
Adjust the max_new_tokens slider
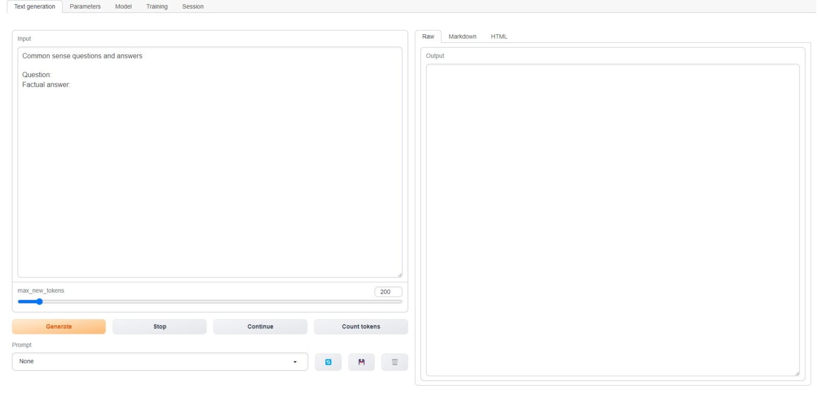click(x=39, y=301)
